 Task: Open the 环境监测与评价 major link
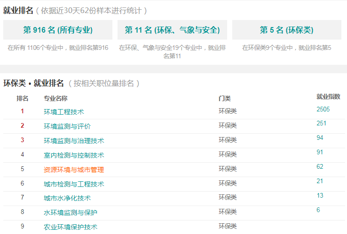point(67,126)
